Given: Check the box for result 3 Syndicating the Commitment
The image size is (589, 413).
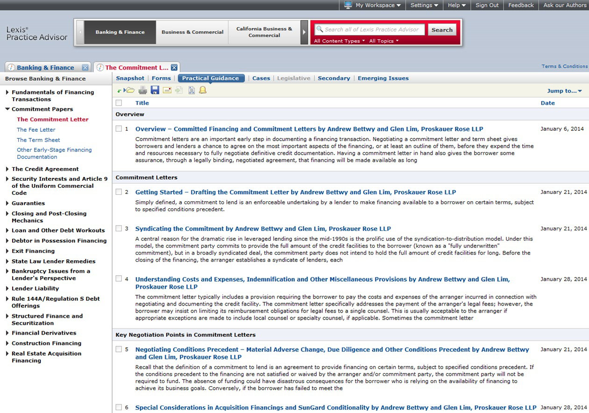Looking at the screenshot, I should pyautogui.click(x=119, y=228).
